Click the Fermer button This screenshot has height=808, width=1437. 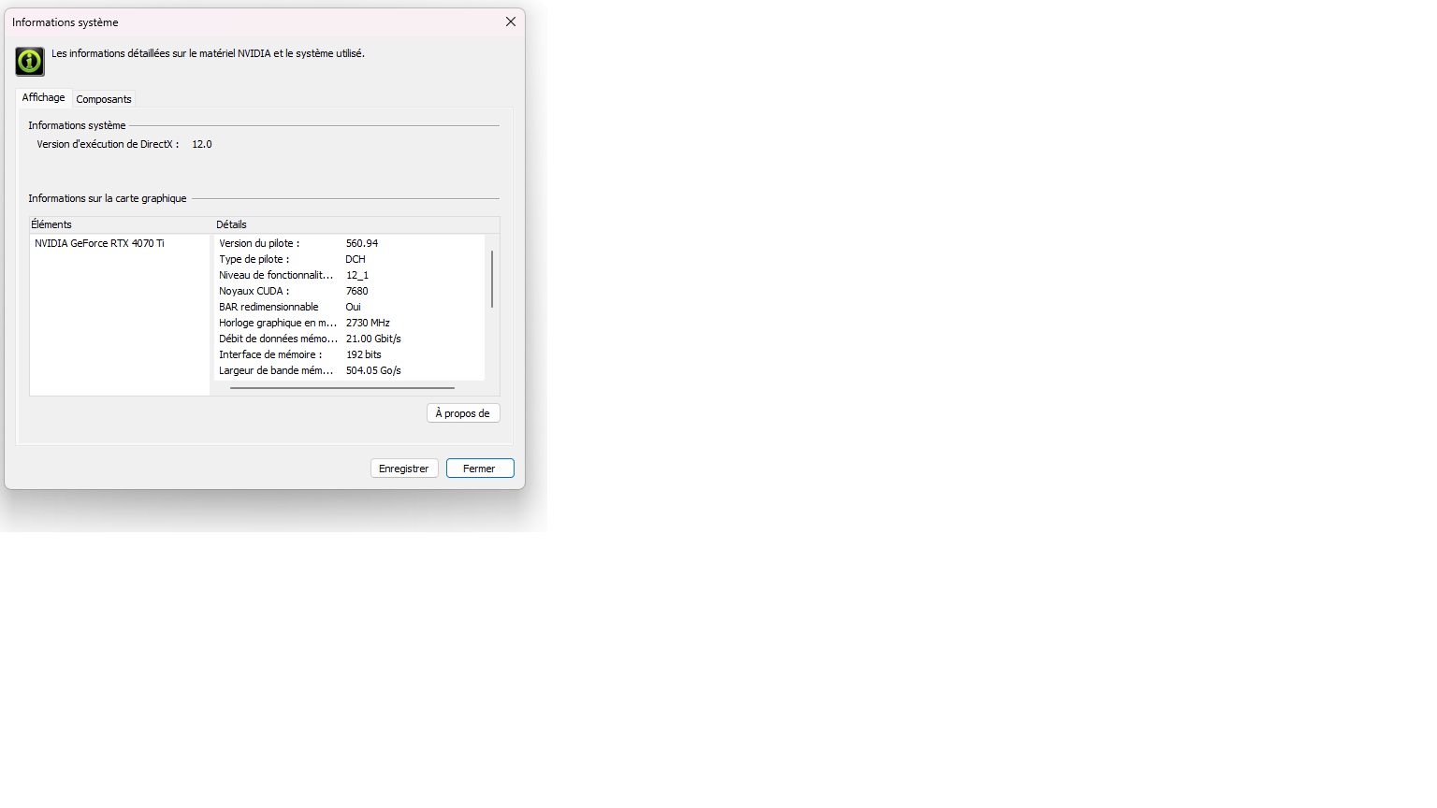tap(480, 469)
